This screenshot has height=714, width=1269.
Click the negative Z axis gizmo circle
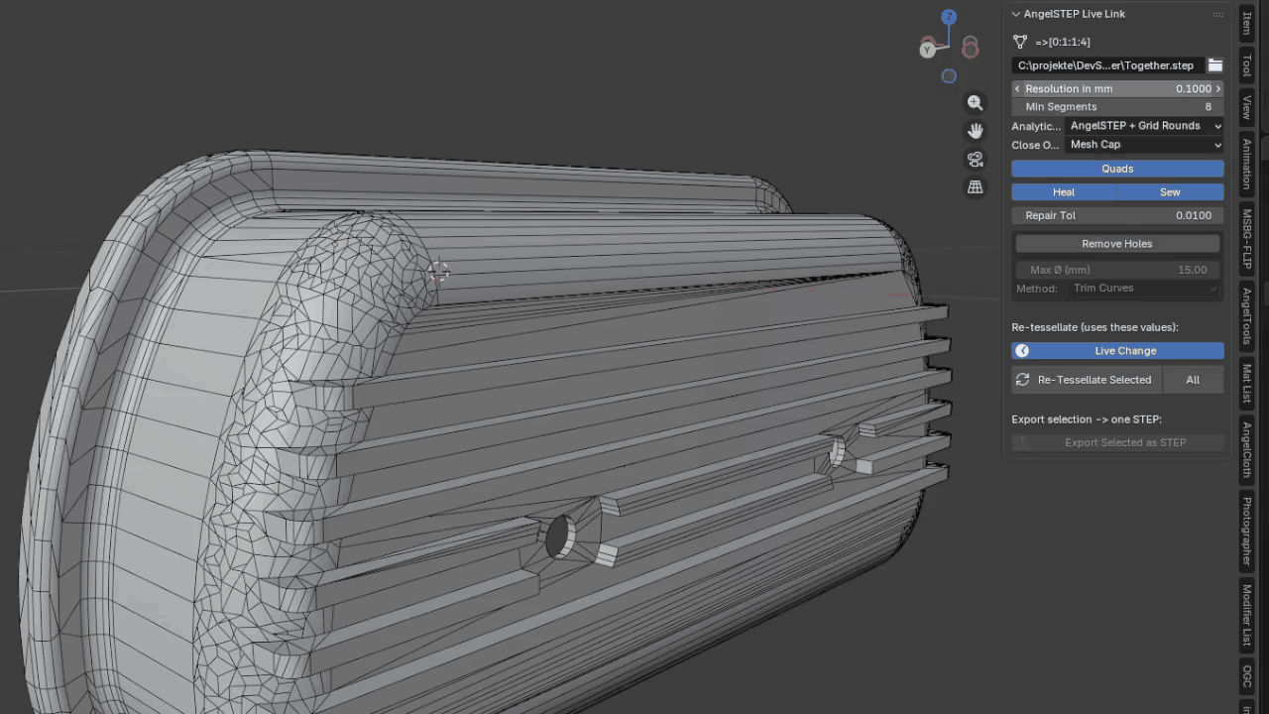[949, 76]
